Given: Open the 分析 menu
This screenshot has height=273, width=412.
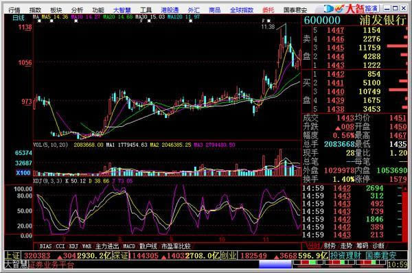Looking at the screenshot, I should (x=77, y=10).
